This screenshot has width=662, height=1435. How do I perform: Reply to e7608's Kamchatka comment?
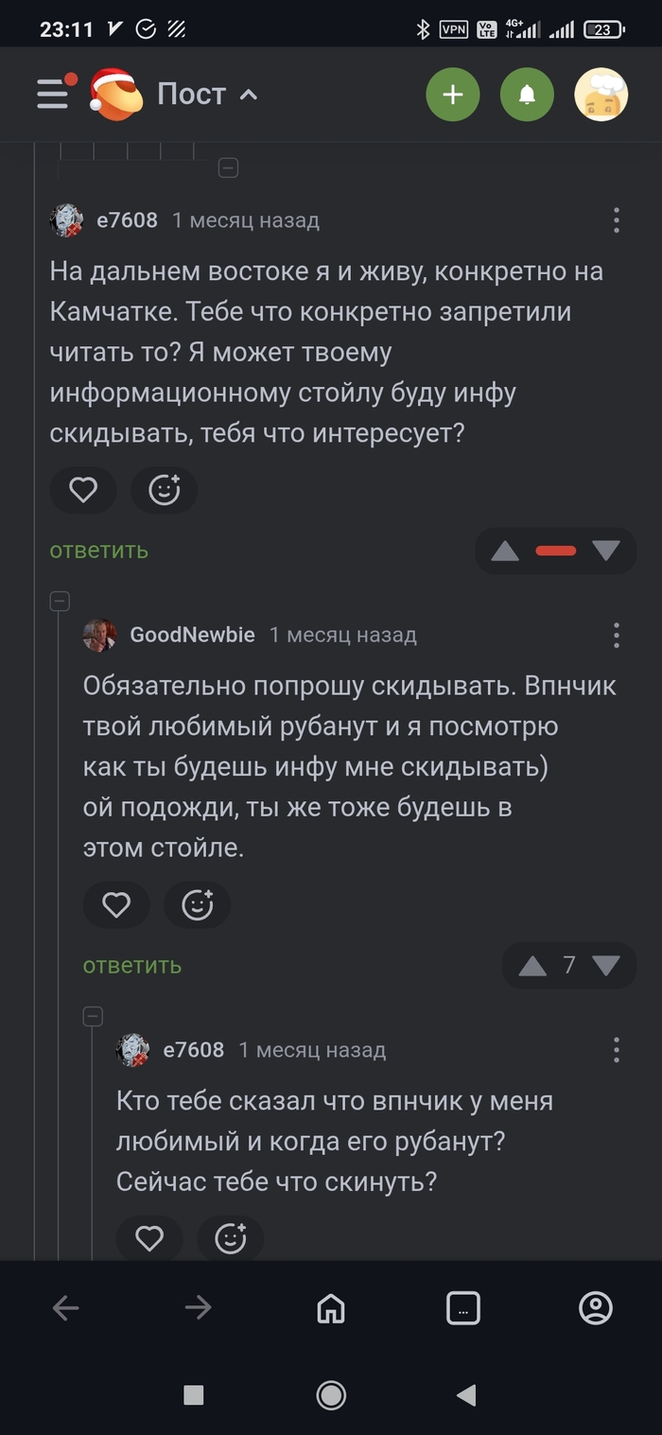[x=99, y=551]
